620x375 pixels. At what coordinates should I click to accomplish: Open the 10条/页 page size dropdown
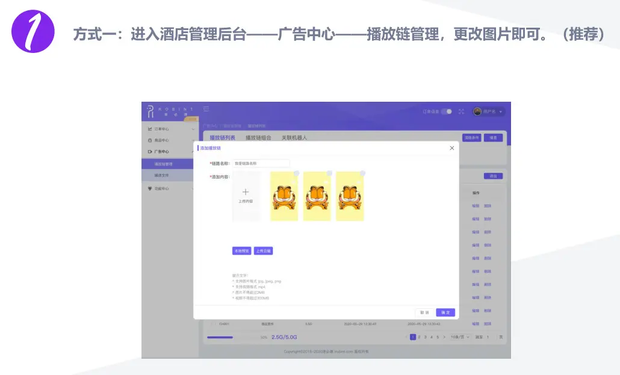(460, 337)
